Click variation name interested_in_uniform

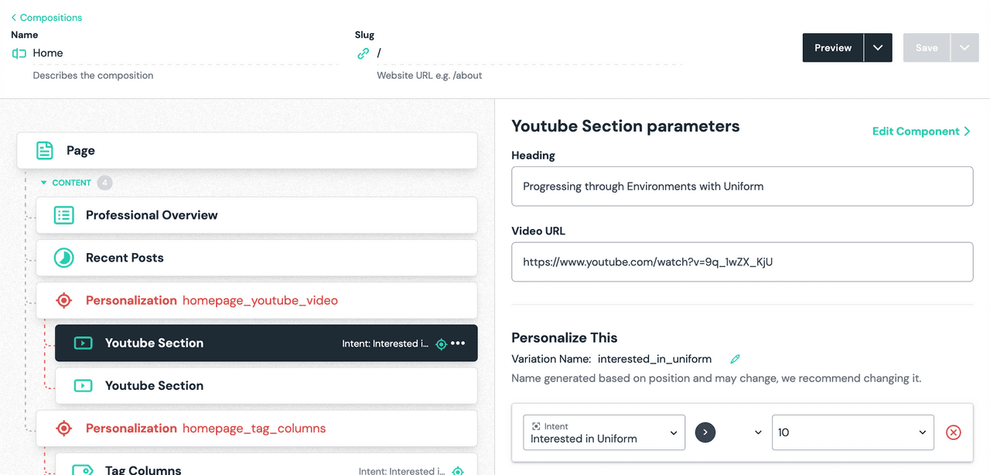click(654, 359)
